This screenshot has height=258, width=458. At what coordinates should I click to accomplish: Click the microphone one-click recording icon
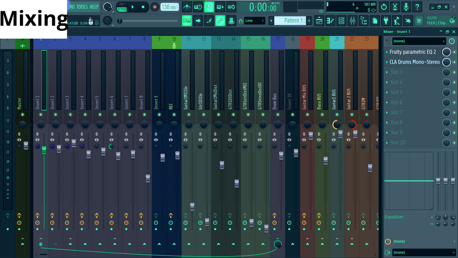click(x=406, y=7)
